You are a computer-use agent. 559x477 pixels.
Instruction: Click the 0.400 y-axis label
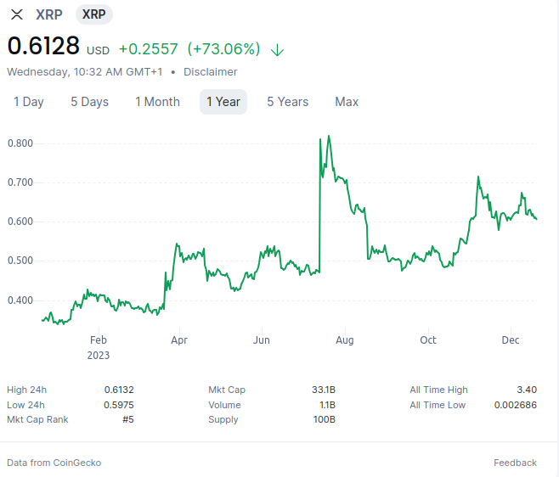point(20,300)
